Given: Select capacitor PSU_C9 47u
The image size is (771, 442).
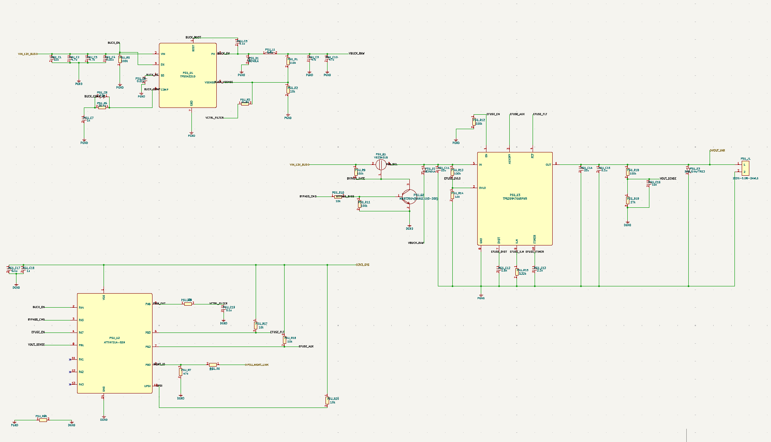Looking at the screenshot, I should (309, 58).
